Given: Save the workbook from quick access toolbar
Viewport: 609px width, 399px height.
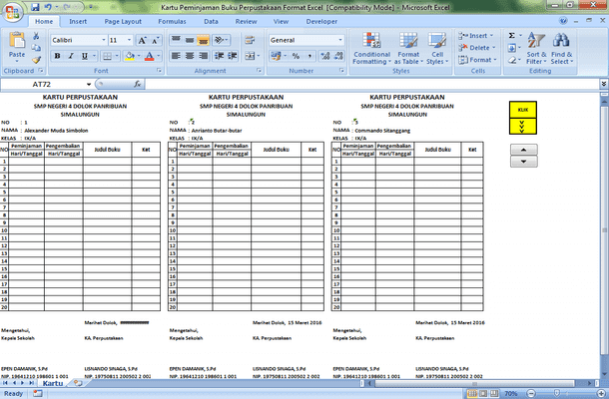Looking at the screenshot, I should point(35,7).
